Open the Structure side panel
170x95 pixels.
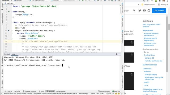[x=2, y=73]
